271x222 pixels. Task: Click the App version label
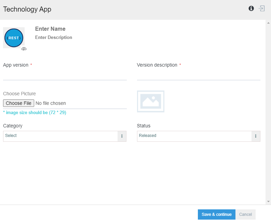click(16, 65)
